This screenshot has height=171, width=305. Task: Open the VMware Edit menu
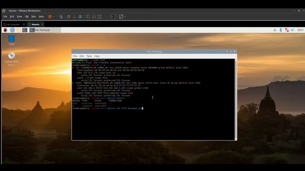(x=12, y=17)
